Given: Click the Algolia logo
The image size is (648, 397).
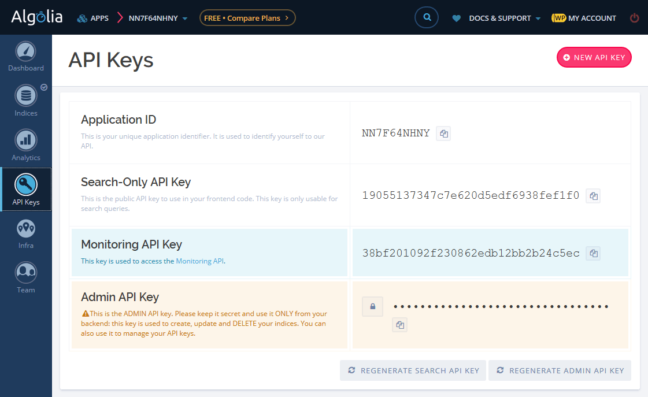Looking at the screenshot, I should (x=37, y=17).
